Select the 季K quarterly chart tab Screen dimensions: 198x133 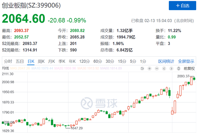pos(62,61)
